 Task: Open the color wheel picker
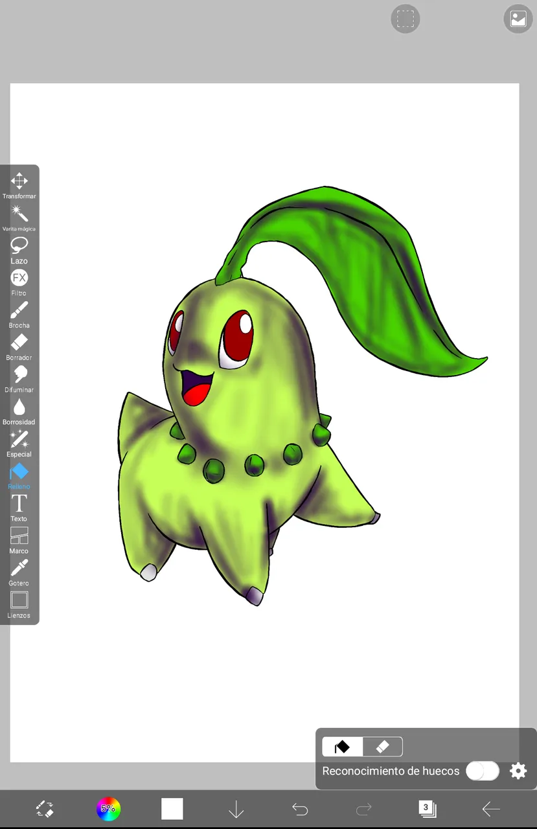[x=108, y=808]
